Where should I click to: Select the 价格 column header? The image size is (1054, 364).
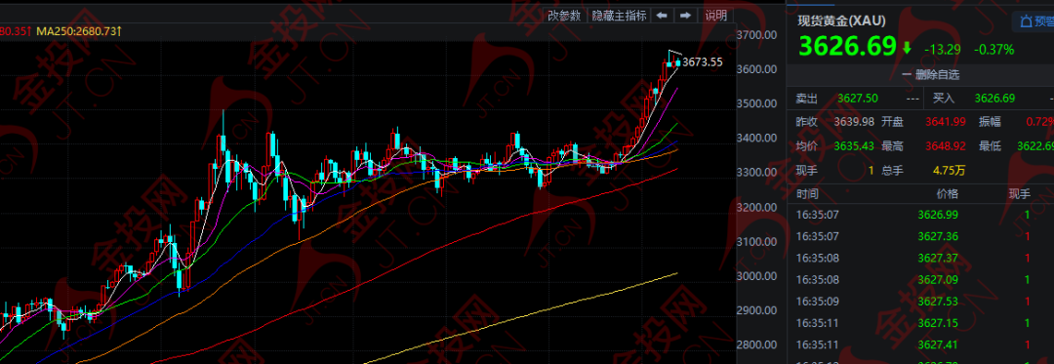click(948, 194)
